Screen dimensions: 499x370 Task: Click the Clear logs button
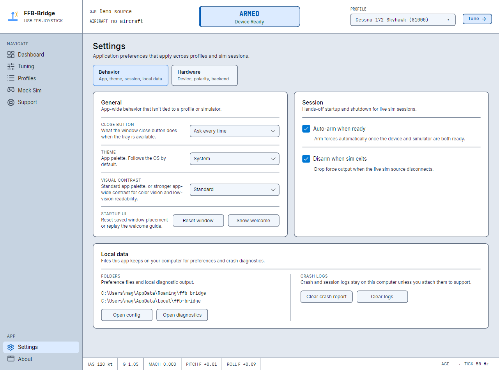(x=382, y=296)
